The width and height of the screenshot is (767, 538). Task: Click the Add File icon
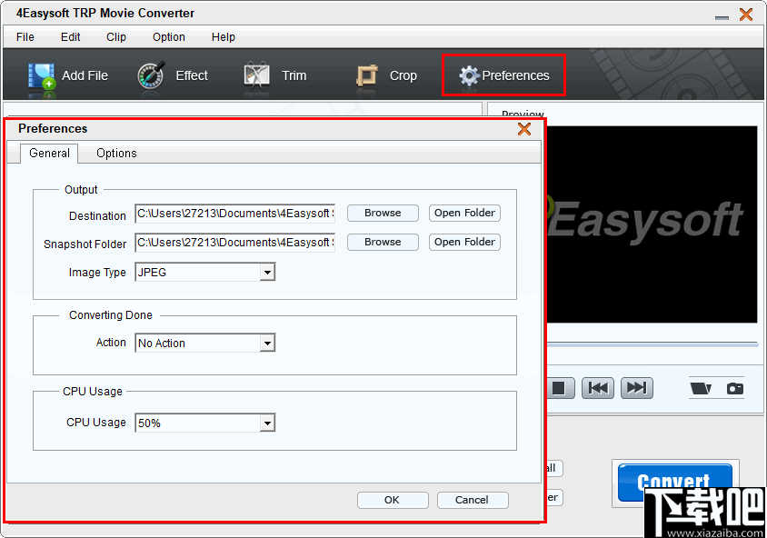(x=42, y=75)
